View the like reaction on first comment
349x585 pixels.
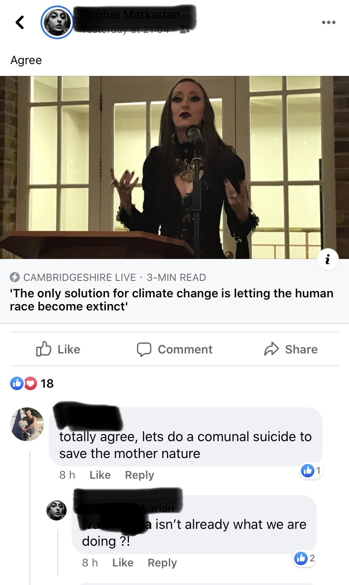tap(311, 471)
